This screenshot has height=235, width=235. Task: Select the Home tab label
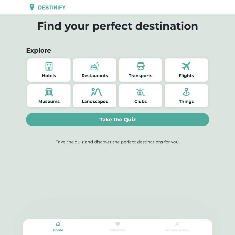pos(58,230)
